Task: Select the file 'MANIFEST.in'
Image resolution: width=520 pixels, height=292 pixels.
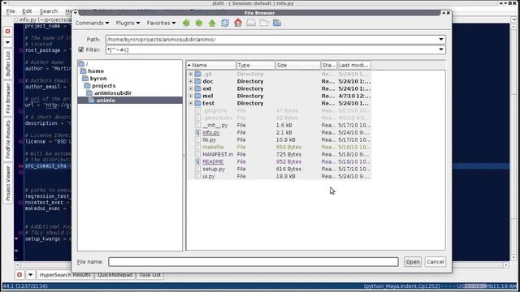Action: click(218, 154)
